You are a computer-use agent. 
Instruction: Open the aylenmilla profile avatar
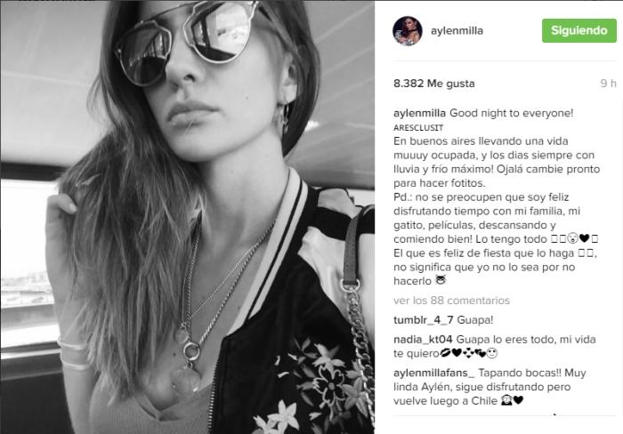tap(408, 31)
